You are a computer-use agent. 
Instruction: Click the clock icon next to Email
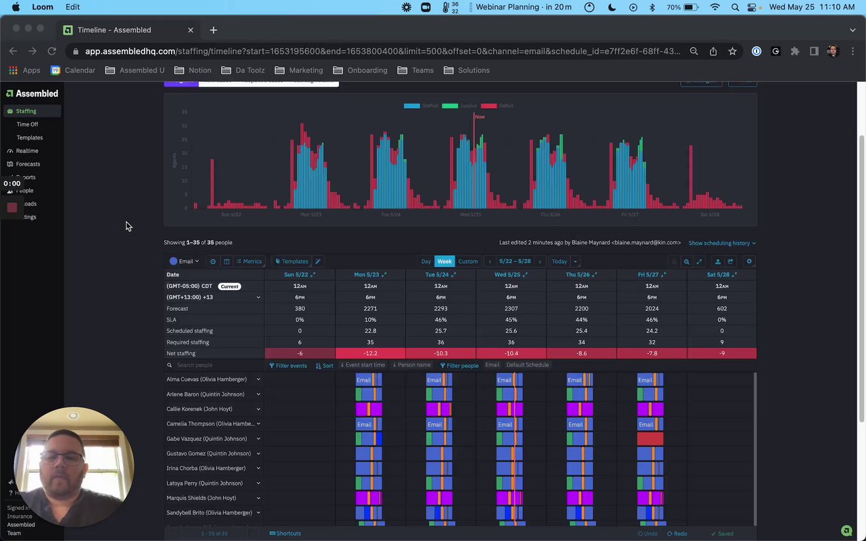[213, 262]
